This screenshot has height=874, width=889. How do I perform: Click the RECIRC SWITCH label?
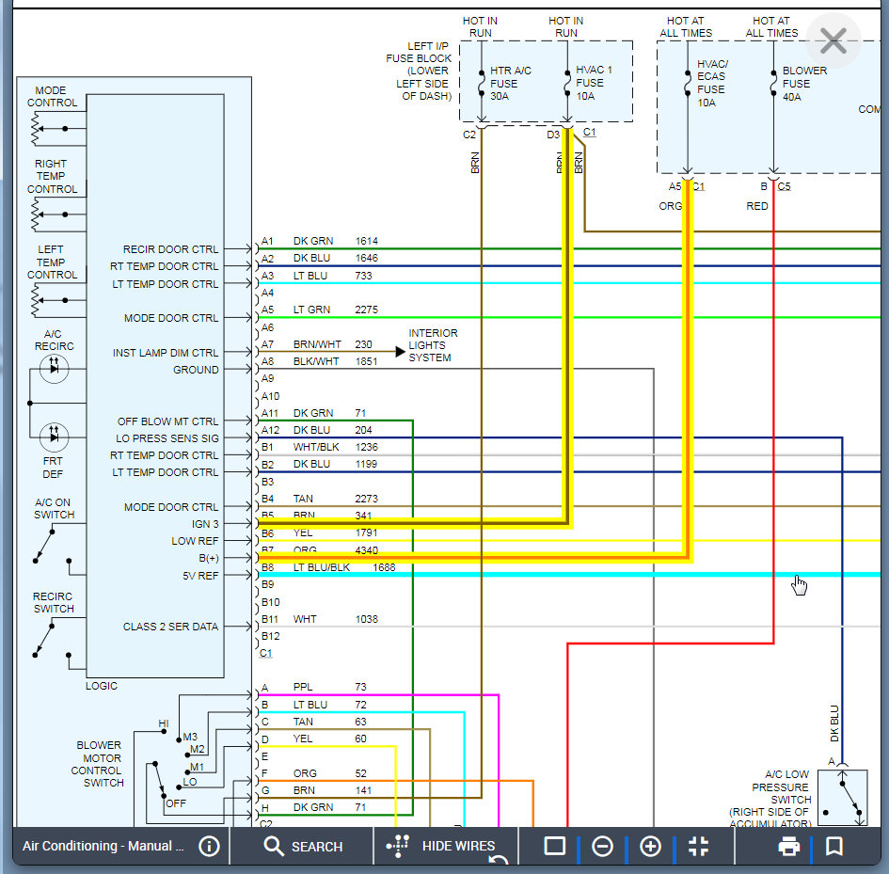point(54,602)
